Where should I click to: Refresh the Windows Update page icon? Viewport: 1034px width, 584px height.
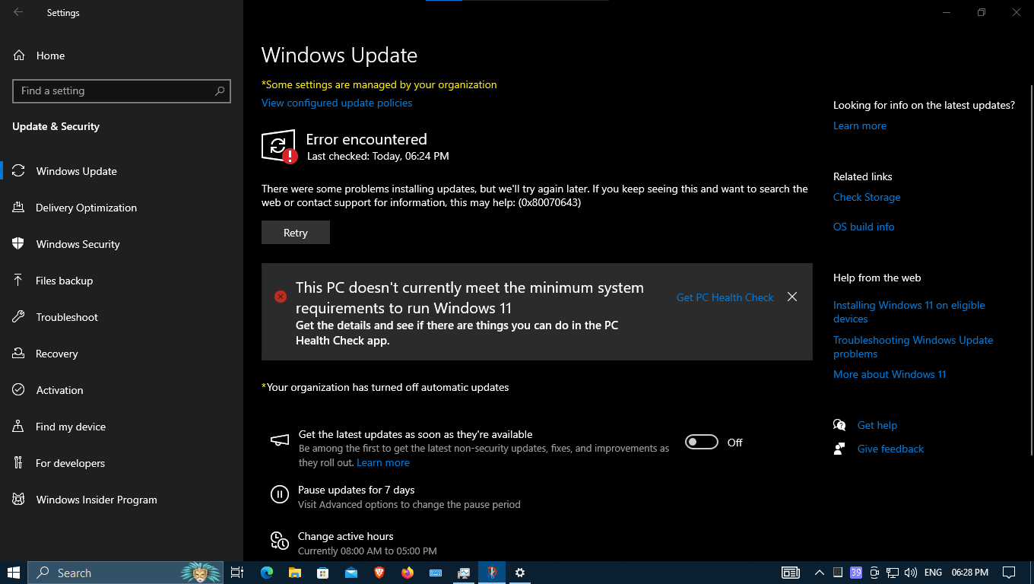(279, 146)
